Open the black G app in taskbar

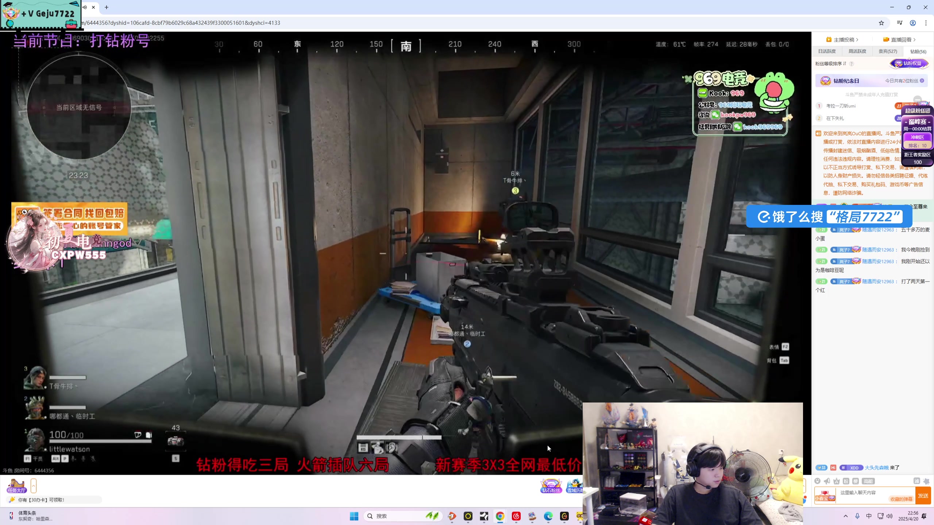tap(564, 516)
